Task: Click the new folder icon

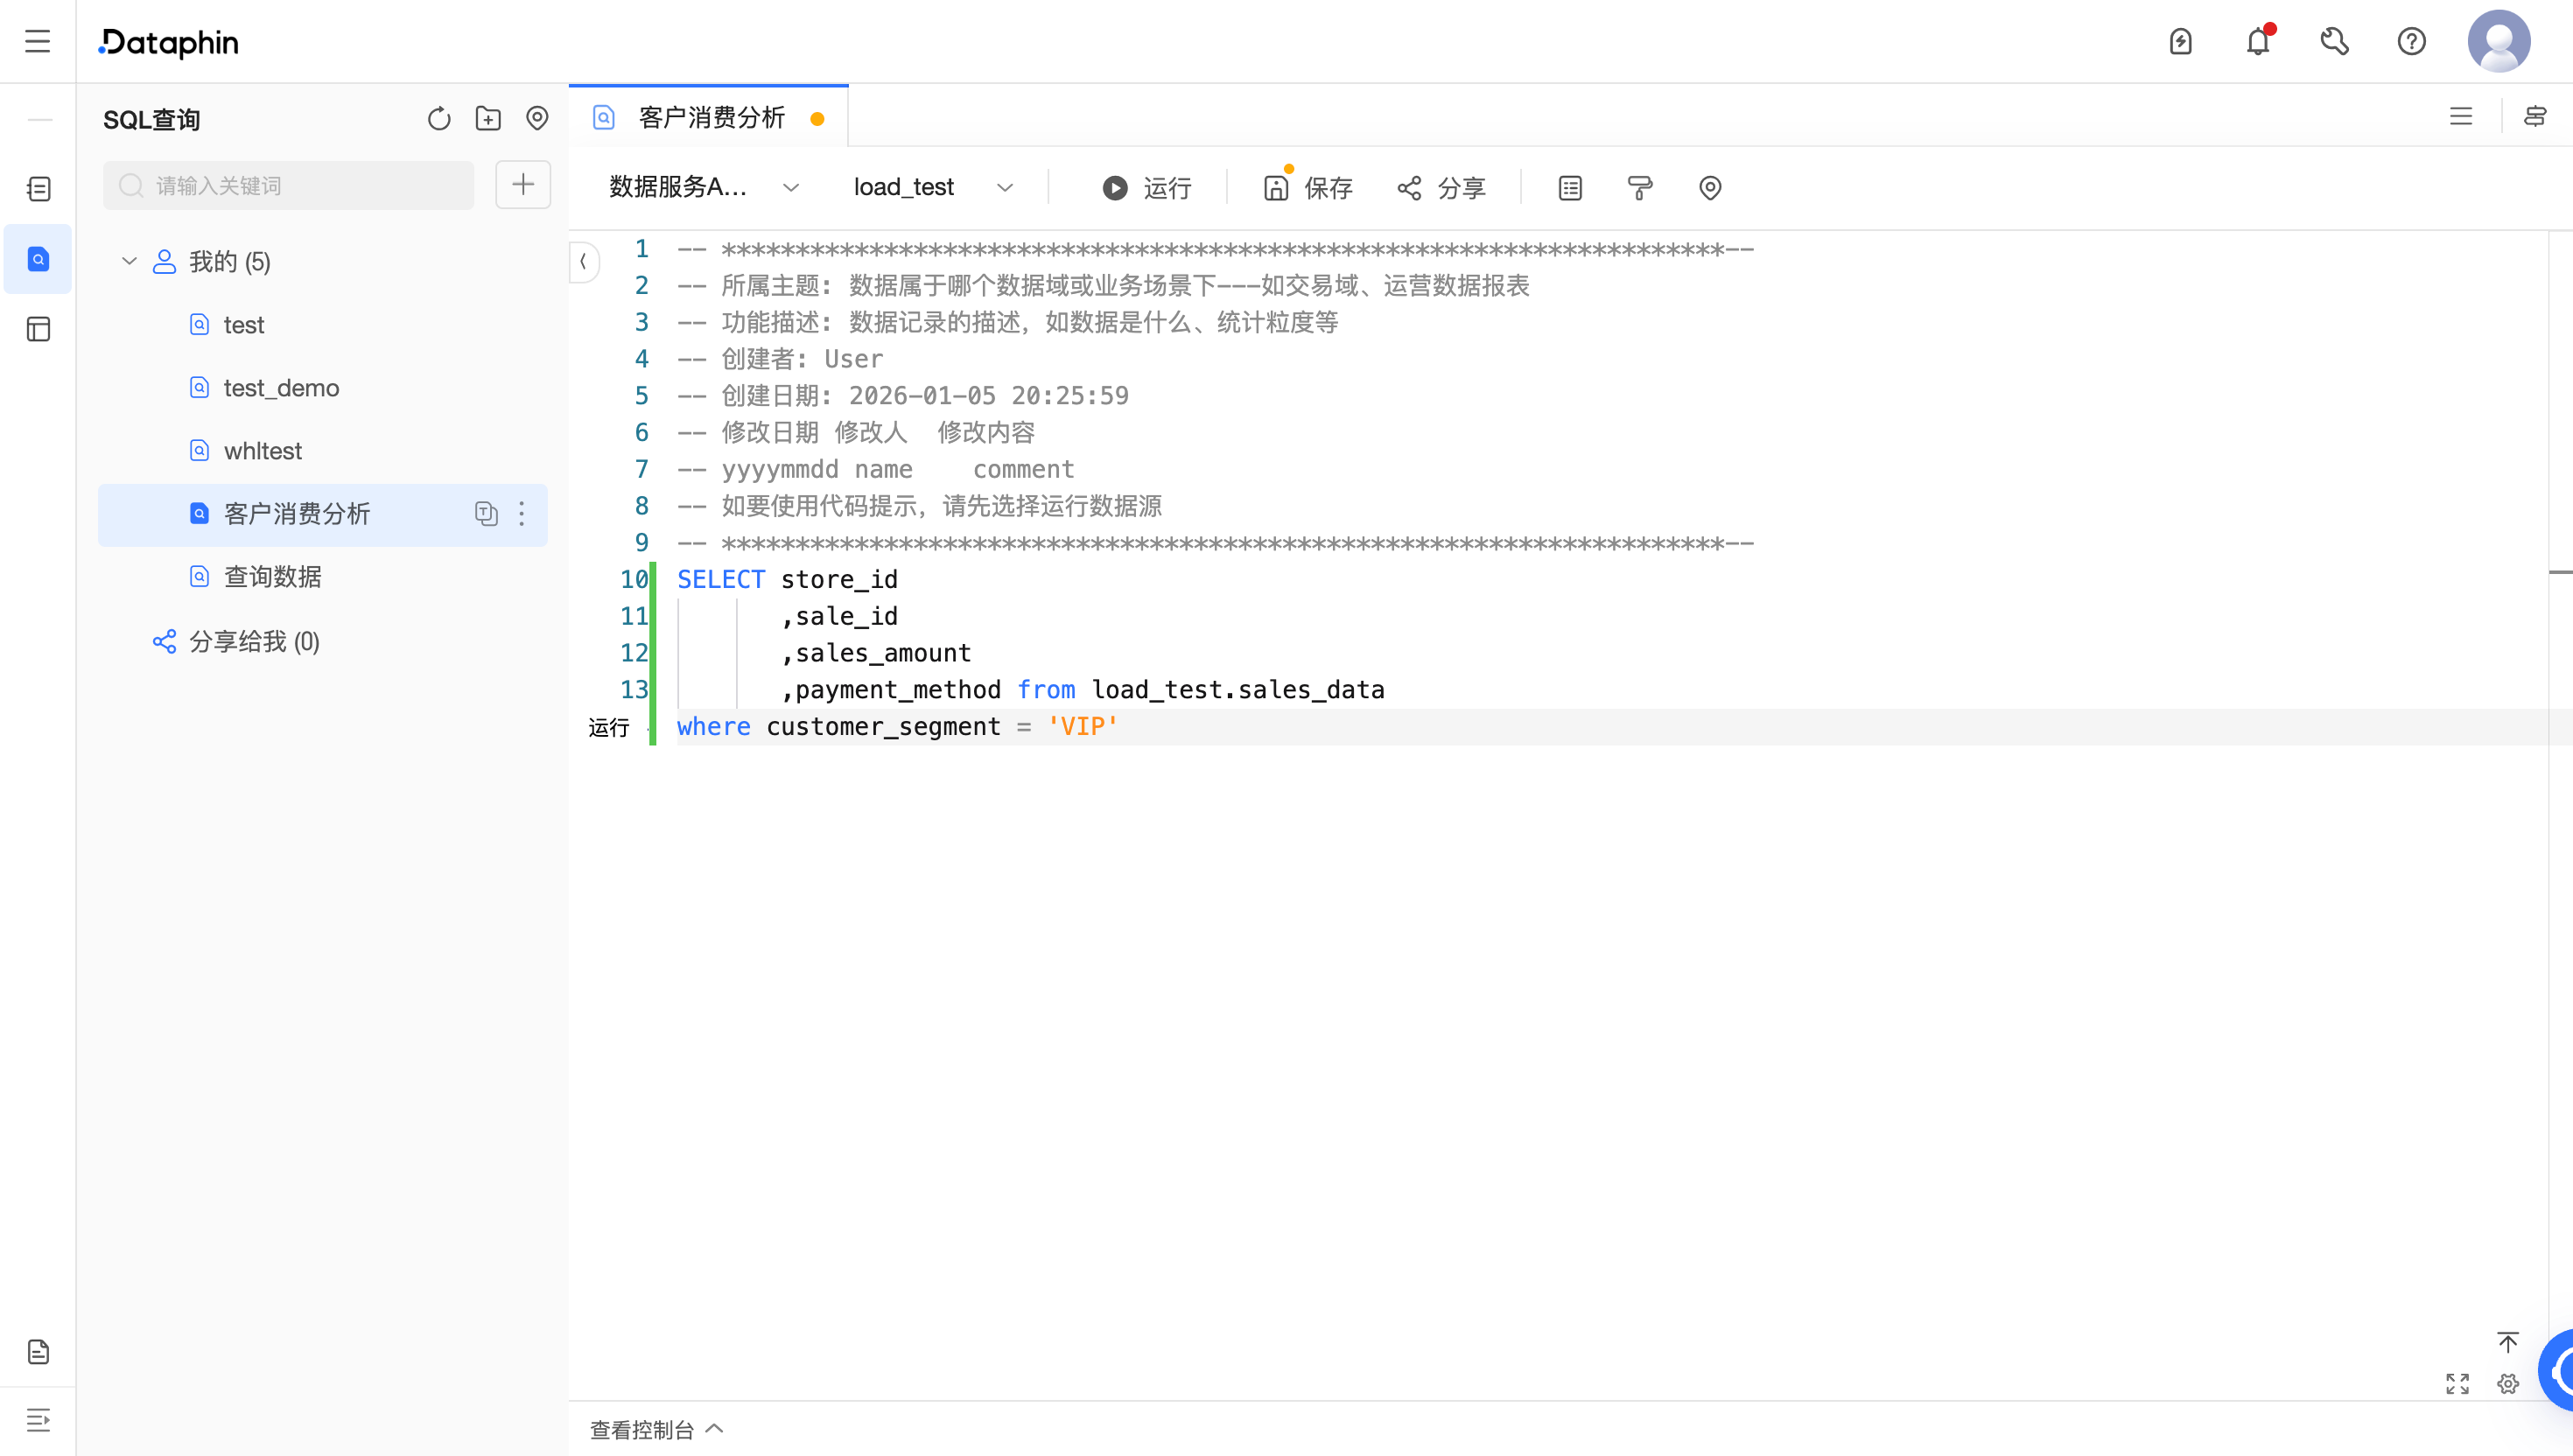Action: [488, 119]
